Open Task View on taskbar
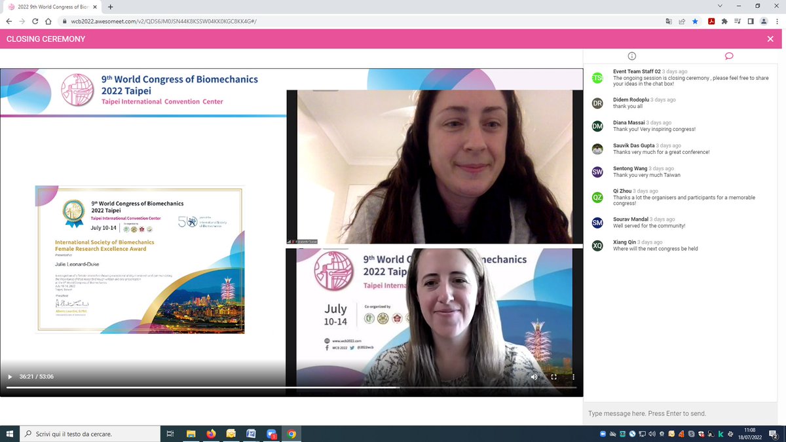786x442 pixels. [170, 433]
